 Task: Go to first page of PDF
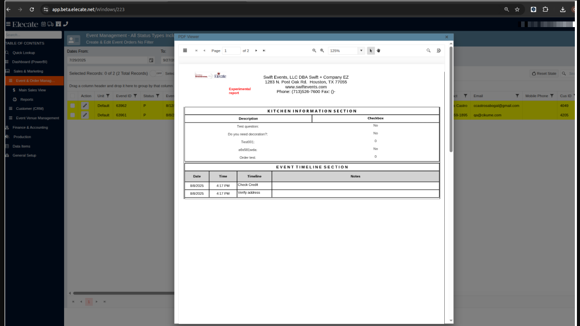click(196, 51)
